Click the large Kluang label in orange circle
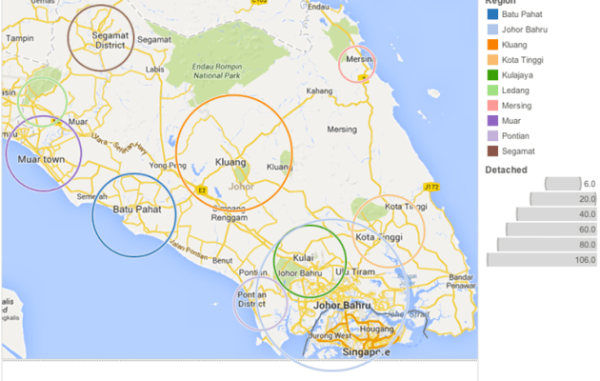 pyautogui.click(x=230, y=162)
